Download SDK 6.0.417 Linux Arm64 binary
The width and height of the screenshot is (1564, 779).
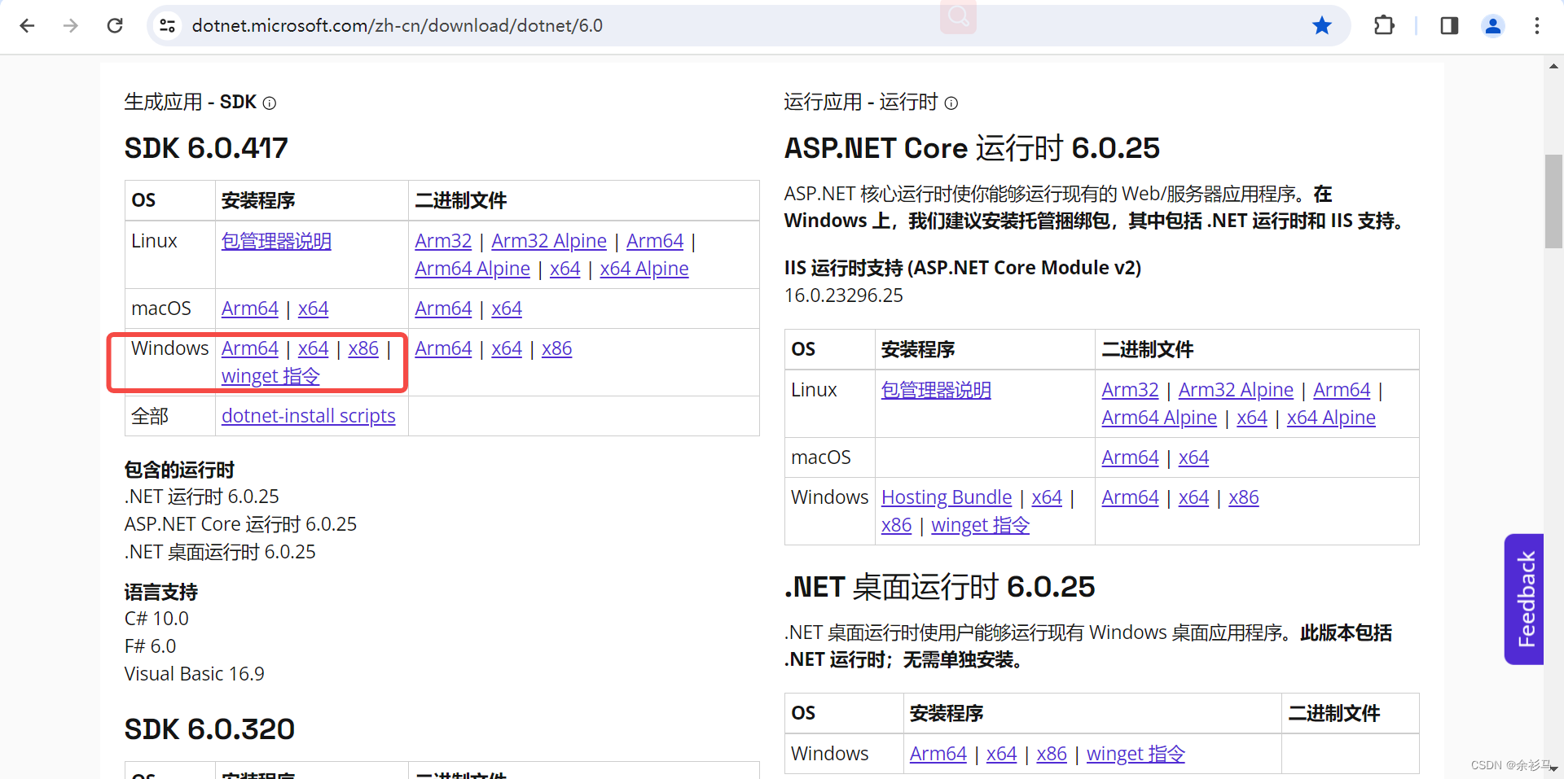(x=655, y=241)
